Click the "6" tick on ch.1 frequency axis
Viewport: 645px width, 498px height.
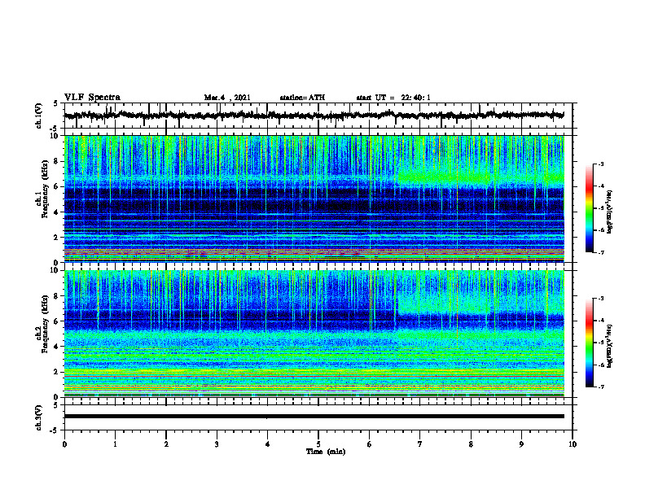tap(57, 186)
